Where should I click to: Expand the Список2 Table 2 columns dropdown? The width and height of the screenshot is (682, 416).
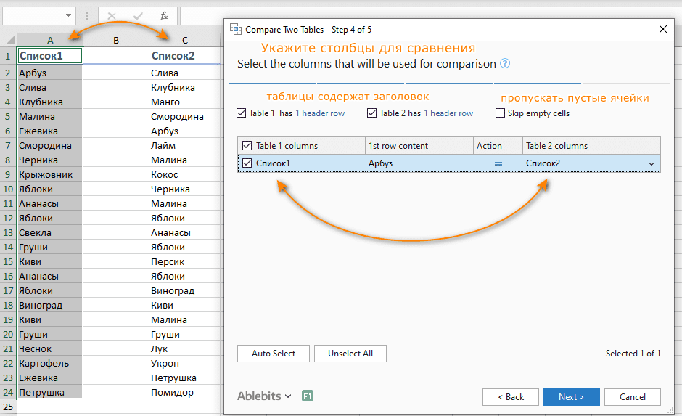[651, 164]
